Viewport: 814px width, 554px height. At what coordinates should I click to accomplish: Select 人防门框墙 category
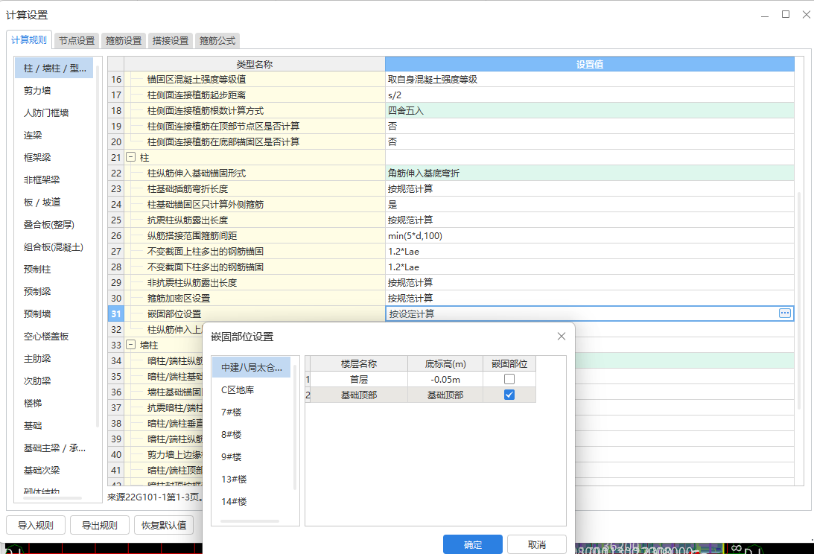pyautogui.click(x=54, y=112)
